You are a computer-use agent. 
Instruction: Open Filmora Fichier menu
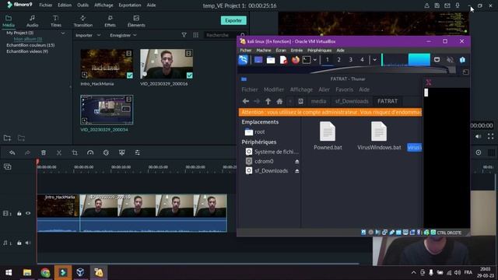46,5
